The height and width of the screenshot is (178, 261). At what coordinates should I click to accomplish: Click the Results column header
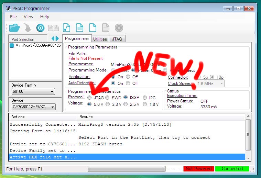click(x=161, y=117)
